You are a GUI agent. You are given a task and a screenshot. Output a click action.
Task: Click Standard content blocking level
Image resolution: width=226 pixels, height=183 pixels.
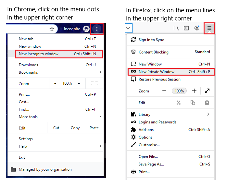(202, 52)
